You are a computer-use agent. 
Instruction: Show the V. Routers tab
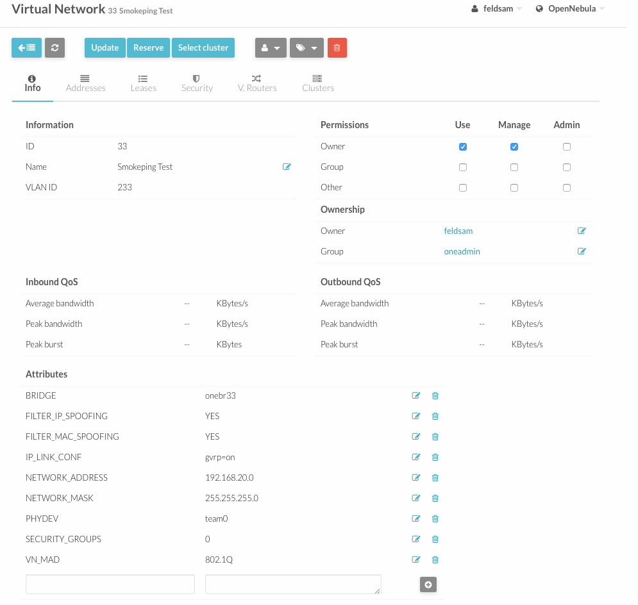pos(257,83)
